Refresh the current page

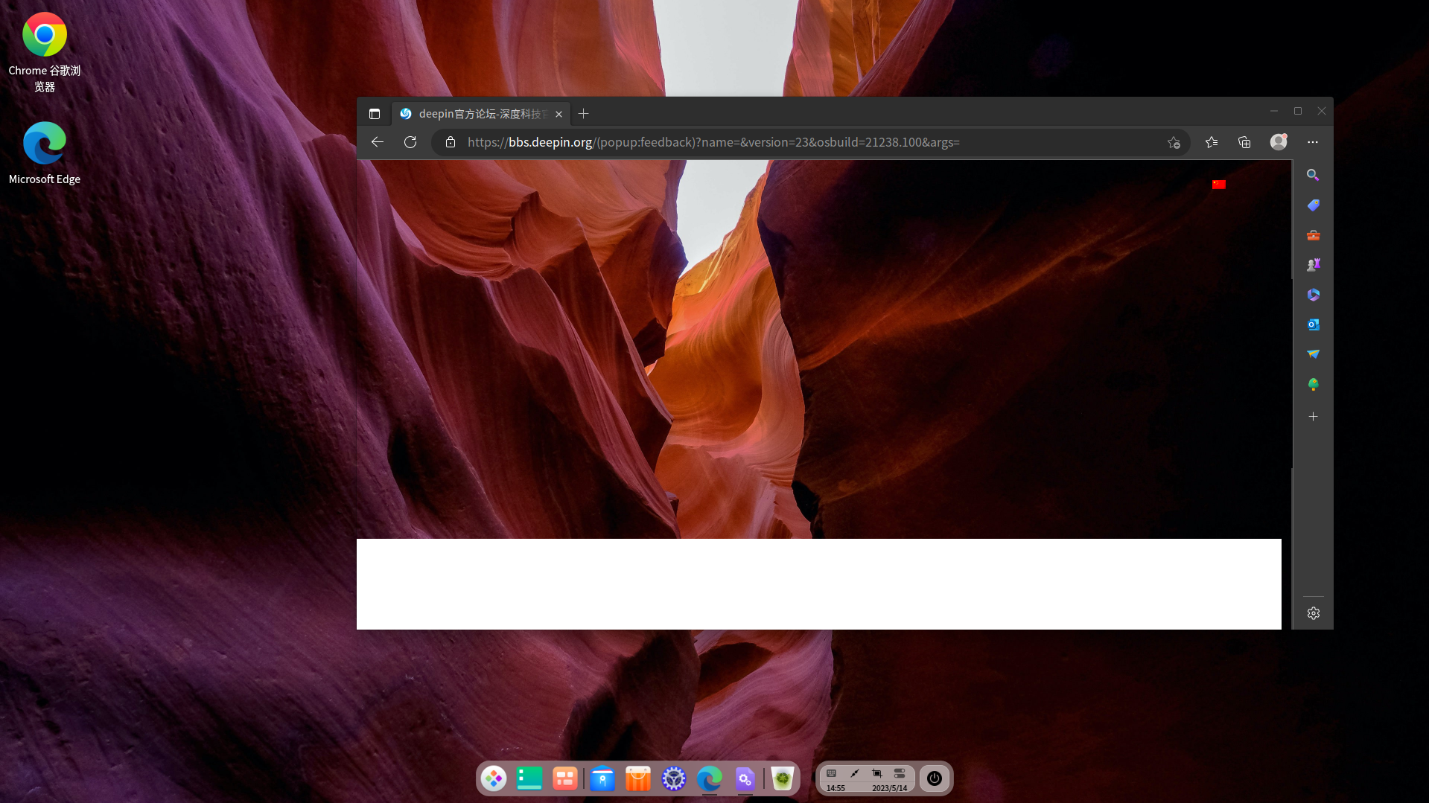pos(410,142)
